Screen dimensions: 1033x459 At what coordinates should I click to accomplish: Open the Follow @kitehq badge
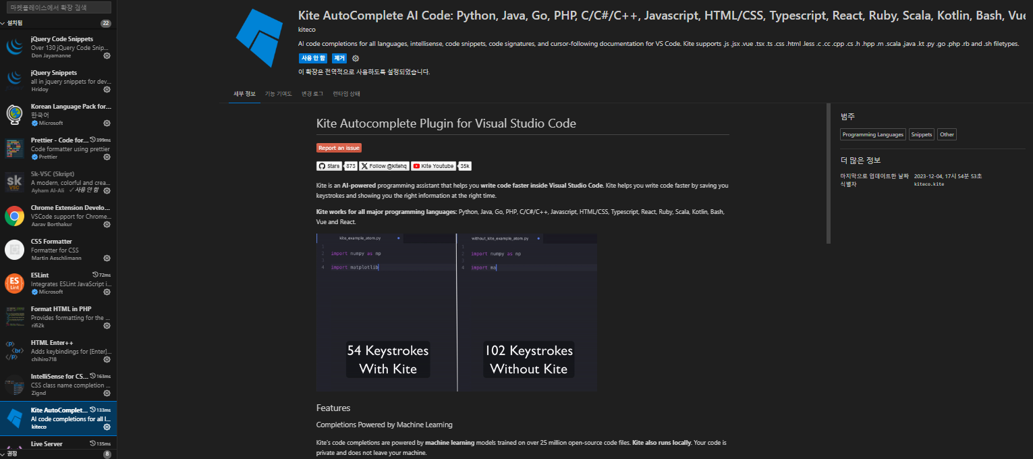(384, 166)
